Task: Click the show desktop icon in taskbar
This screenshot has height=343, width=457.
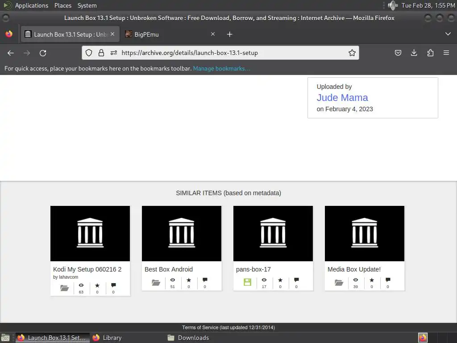Action: tap(5, 338)
